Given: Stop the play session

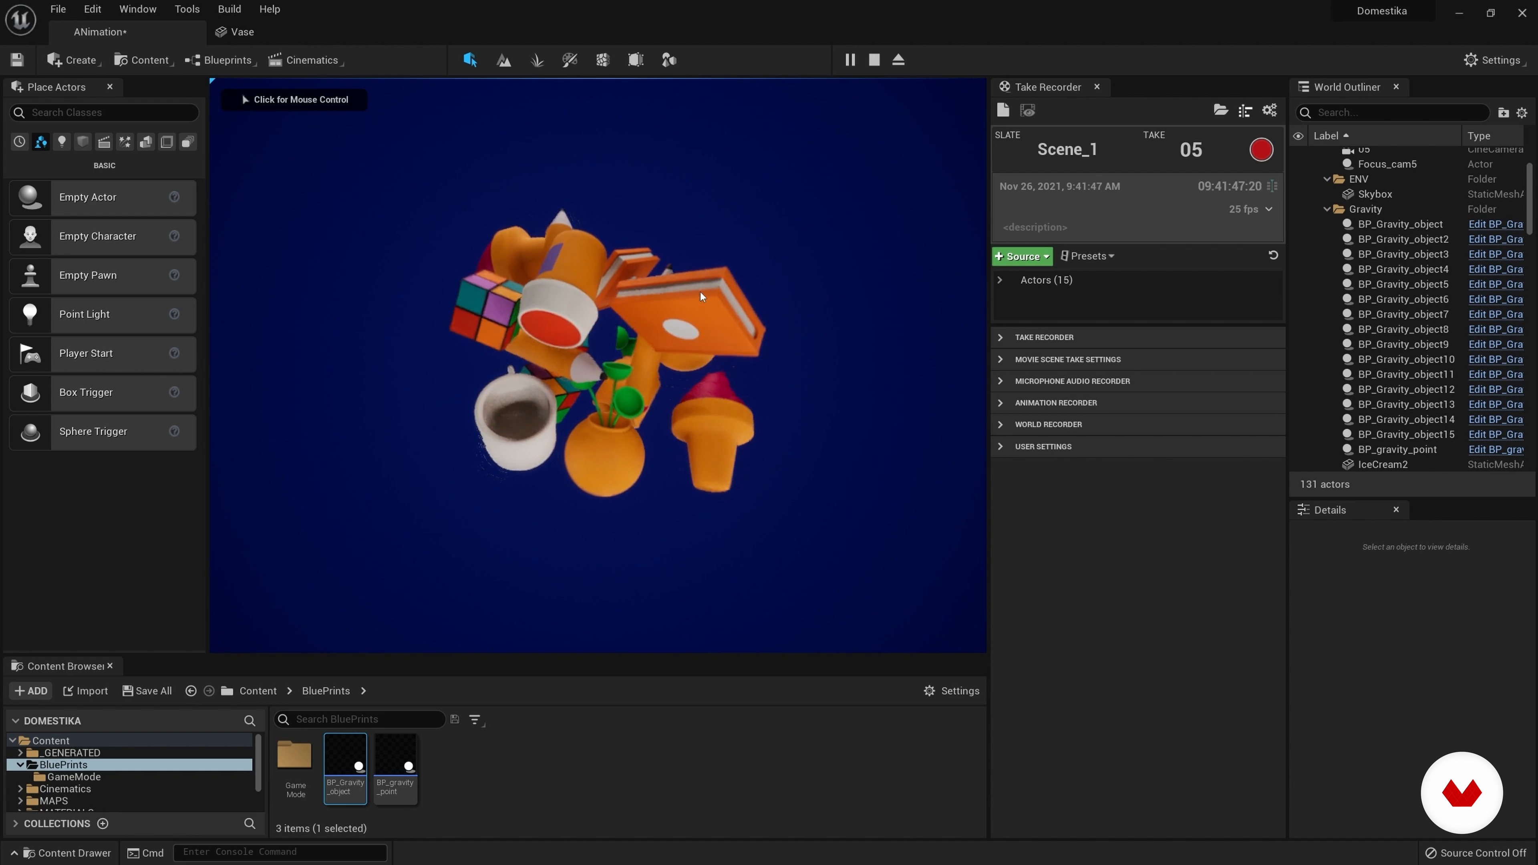Looking at the screenshot, I should pos(874,60).
